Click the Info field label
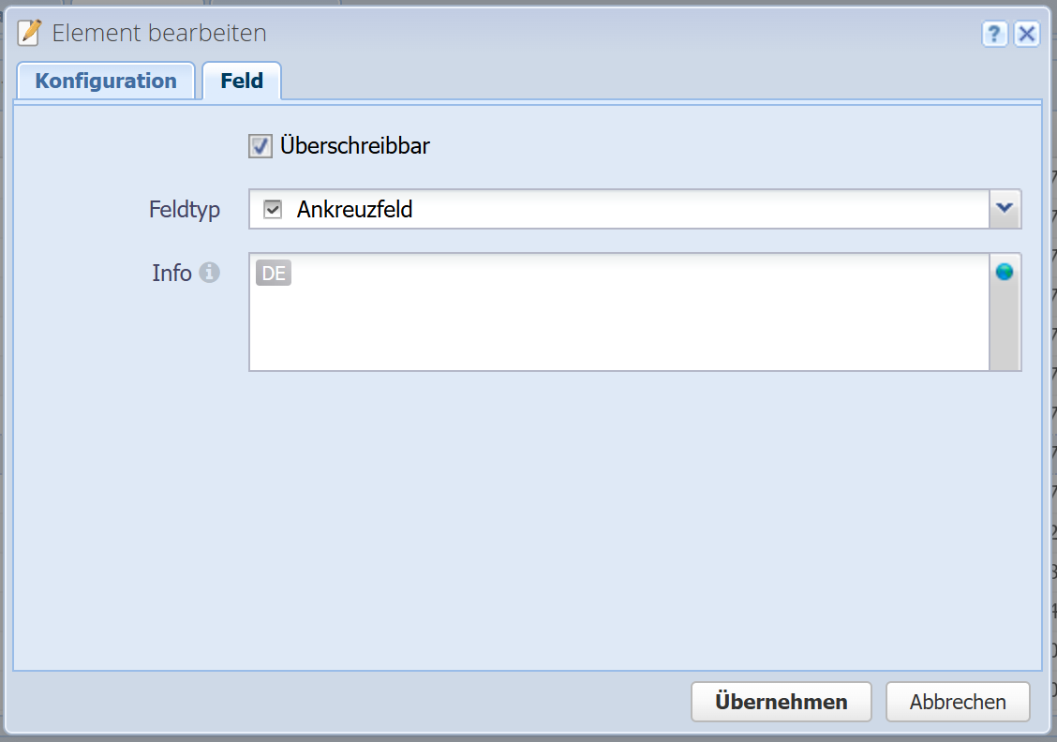 (x=171, y=273)
